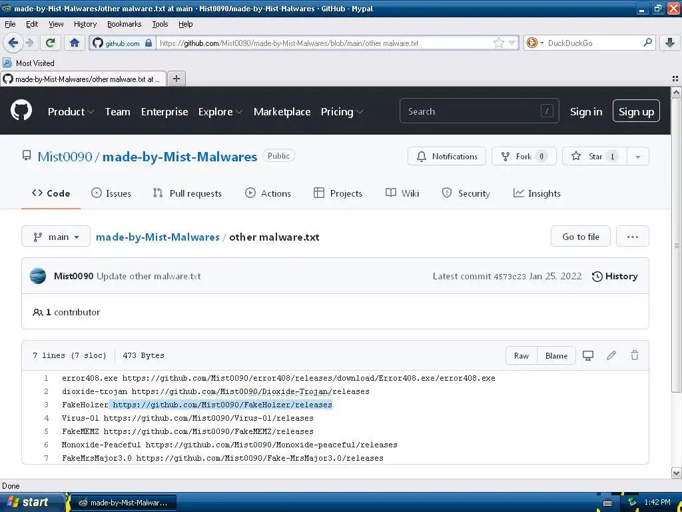Click the Notifications bell button
682x512 pixels.
pyautogui.click(x=447, y=156)
